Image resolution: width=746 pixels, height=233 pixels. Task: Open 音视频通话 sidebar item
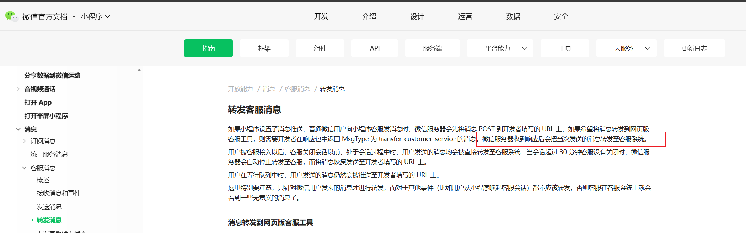point(40,89)
